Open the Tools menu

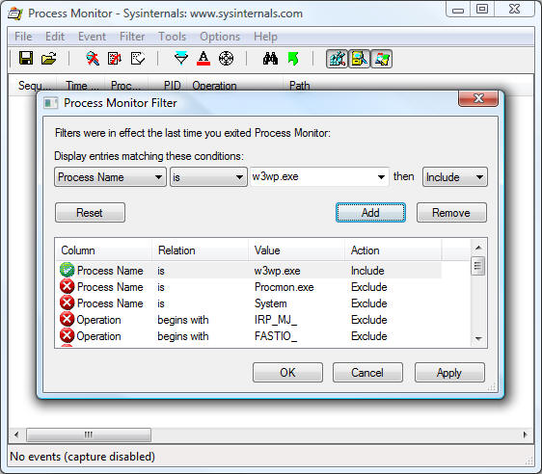172,37
